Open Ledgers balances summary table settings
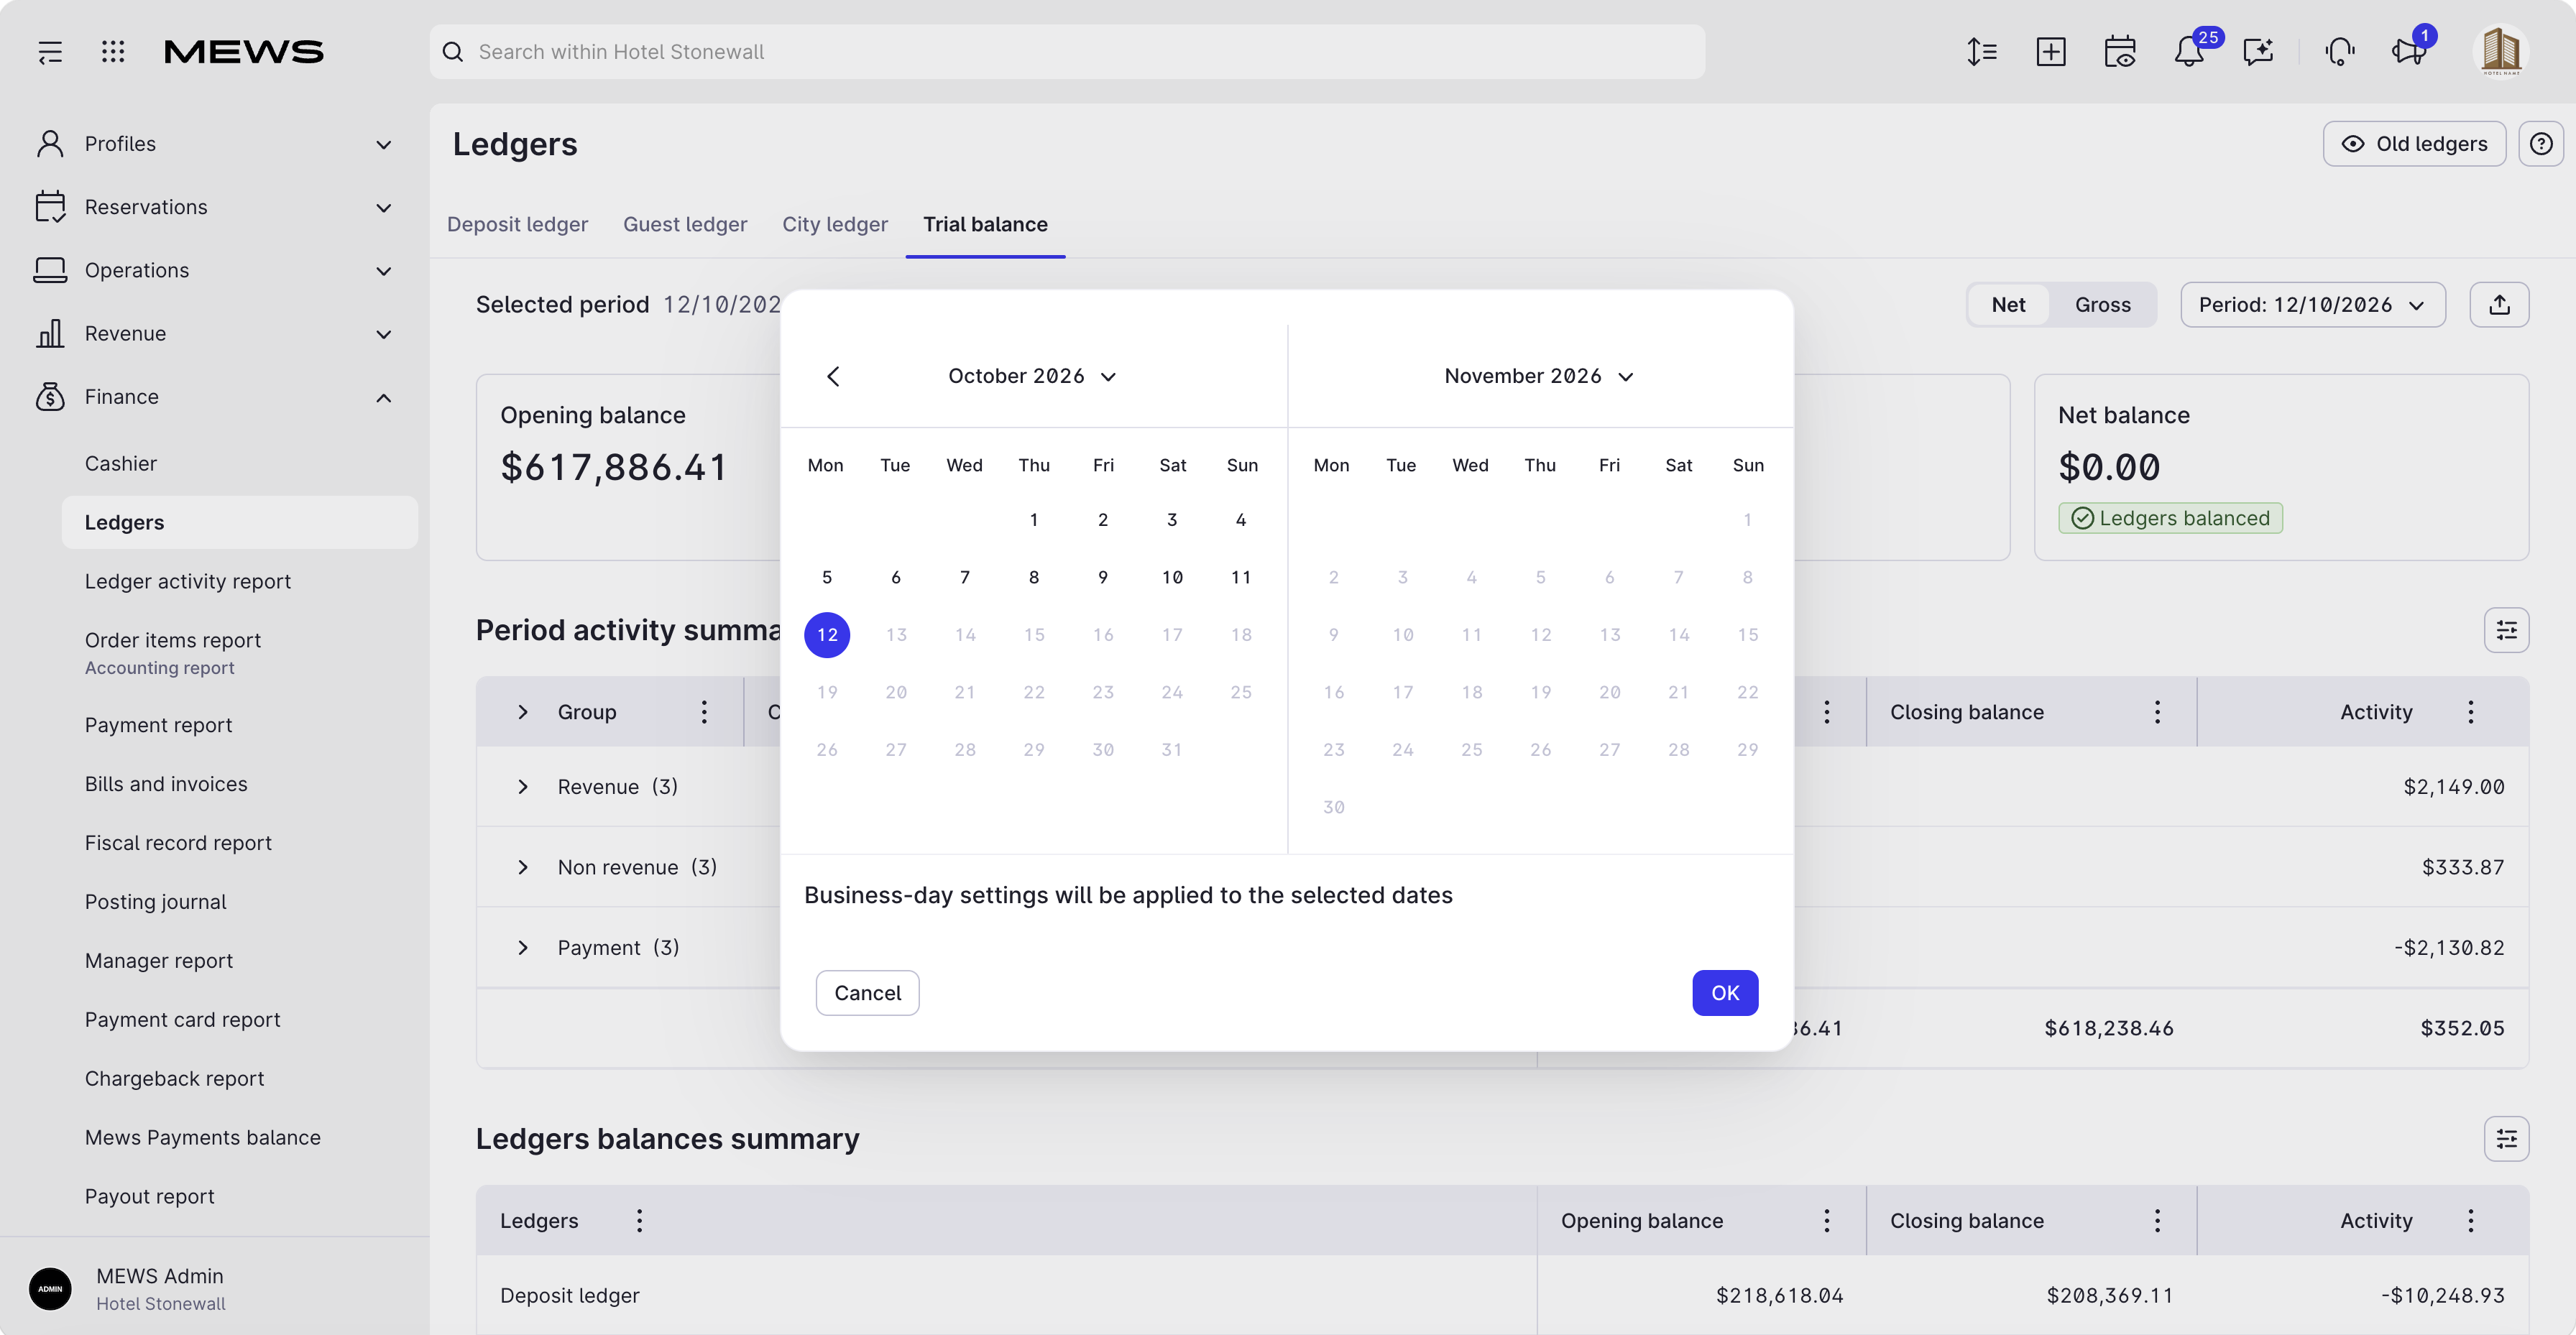Screen dimensions: 2576x1335 (x=2506, y=1139)
